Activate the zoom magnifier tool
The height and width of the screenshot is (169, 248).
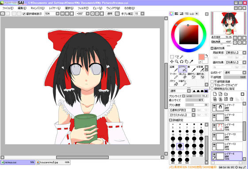(177, 61)
